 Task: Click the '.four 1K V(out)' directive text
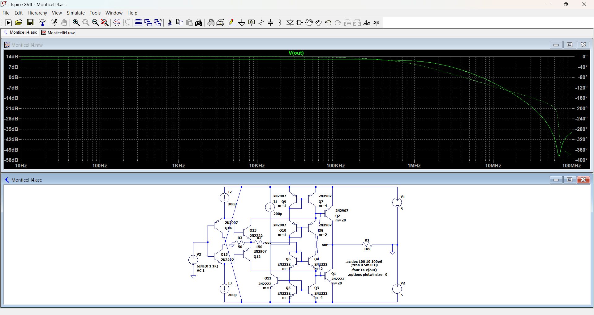point(364,270)
